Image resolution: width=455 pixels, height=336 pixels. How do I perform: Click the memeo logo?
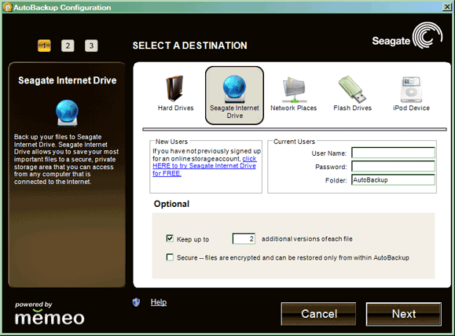(50, 314)
